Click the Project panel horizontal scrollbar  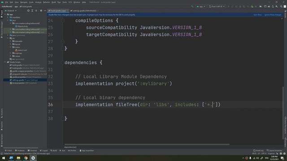click(x=21, y=148)
